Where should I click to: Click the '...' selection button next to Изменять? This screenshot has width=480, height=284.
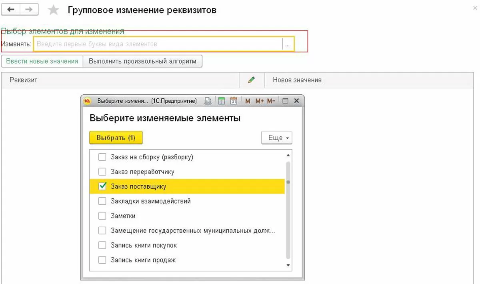click(x=288, y=44)
